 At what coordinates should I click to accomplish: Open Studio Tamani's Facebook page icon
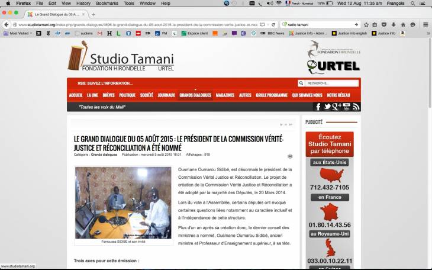pyautogui.click(x=318, y=107)
